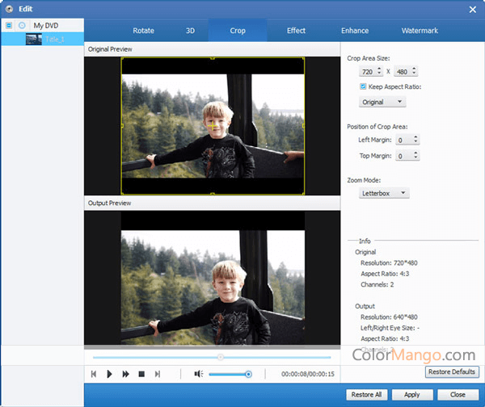Click the volume slider handle

[x=248, y=374]
